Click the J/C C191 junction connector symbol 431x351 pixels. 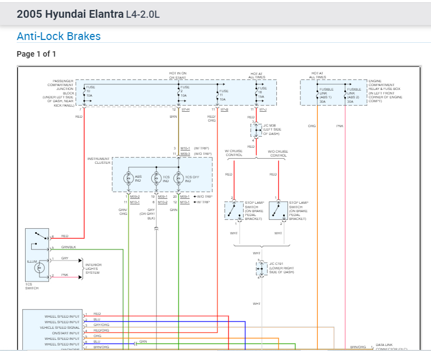[262, 269]
